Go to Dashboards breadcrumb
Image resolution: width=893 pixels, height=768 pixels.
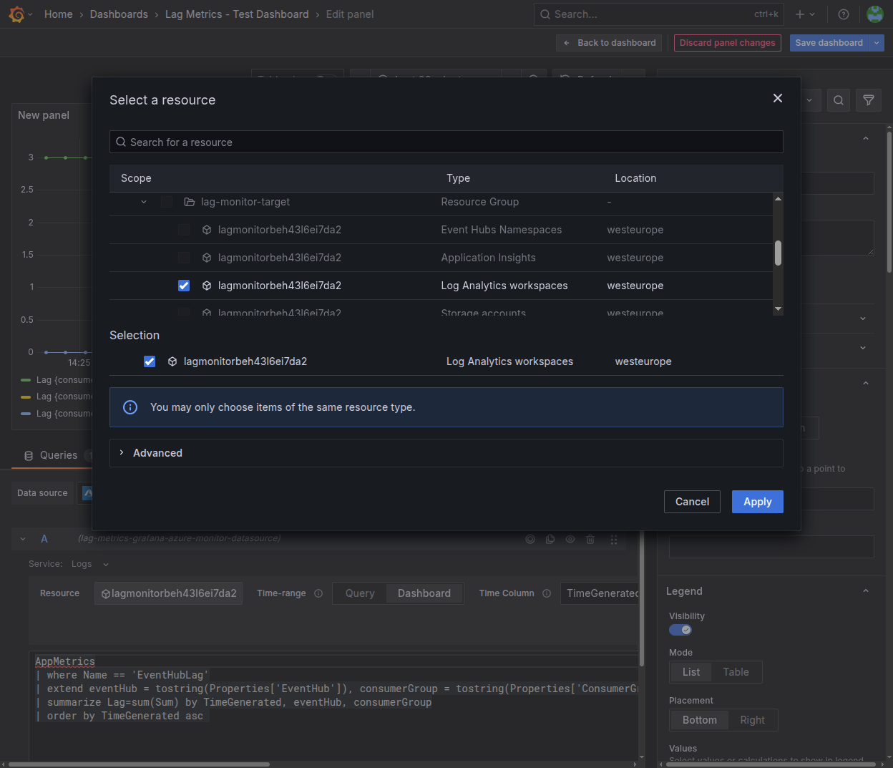[119, 14]
